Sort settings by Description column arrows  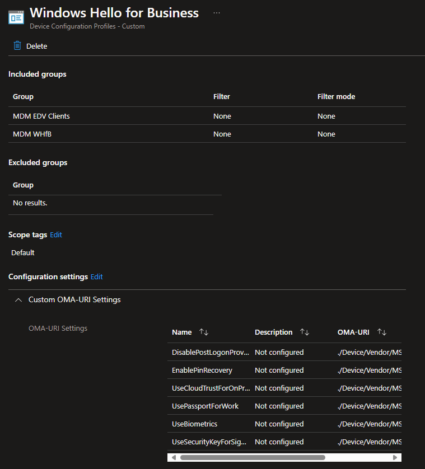(x=305, y=332)
